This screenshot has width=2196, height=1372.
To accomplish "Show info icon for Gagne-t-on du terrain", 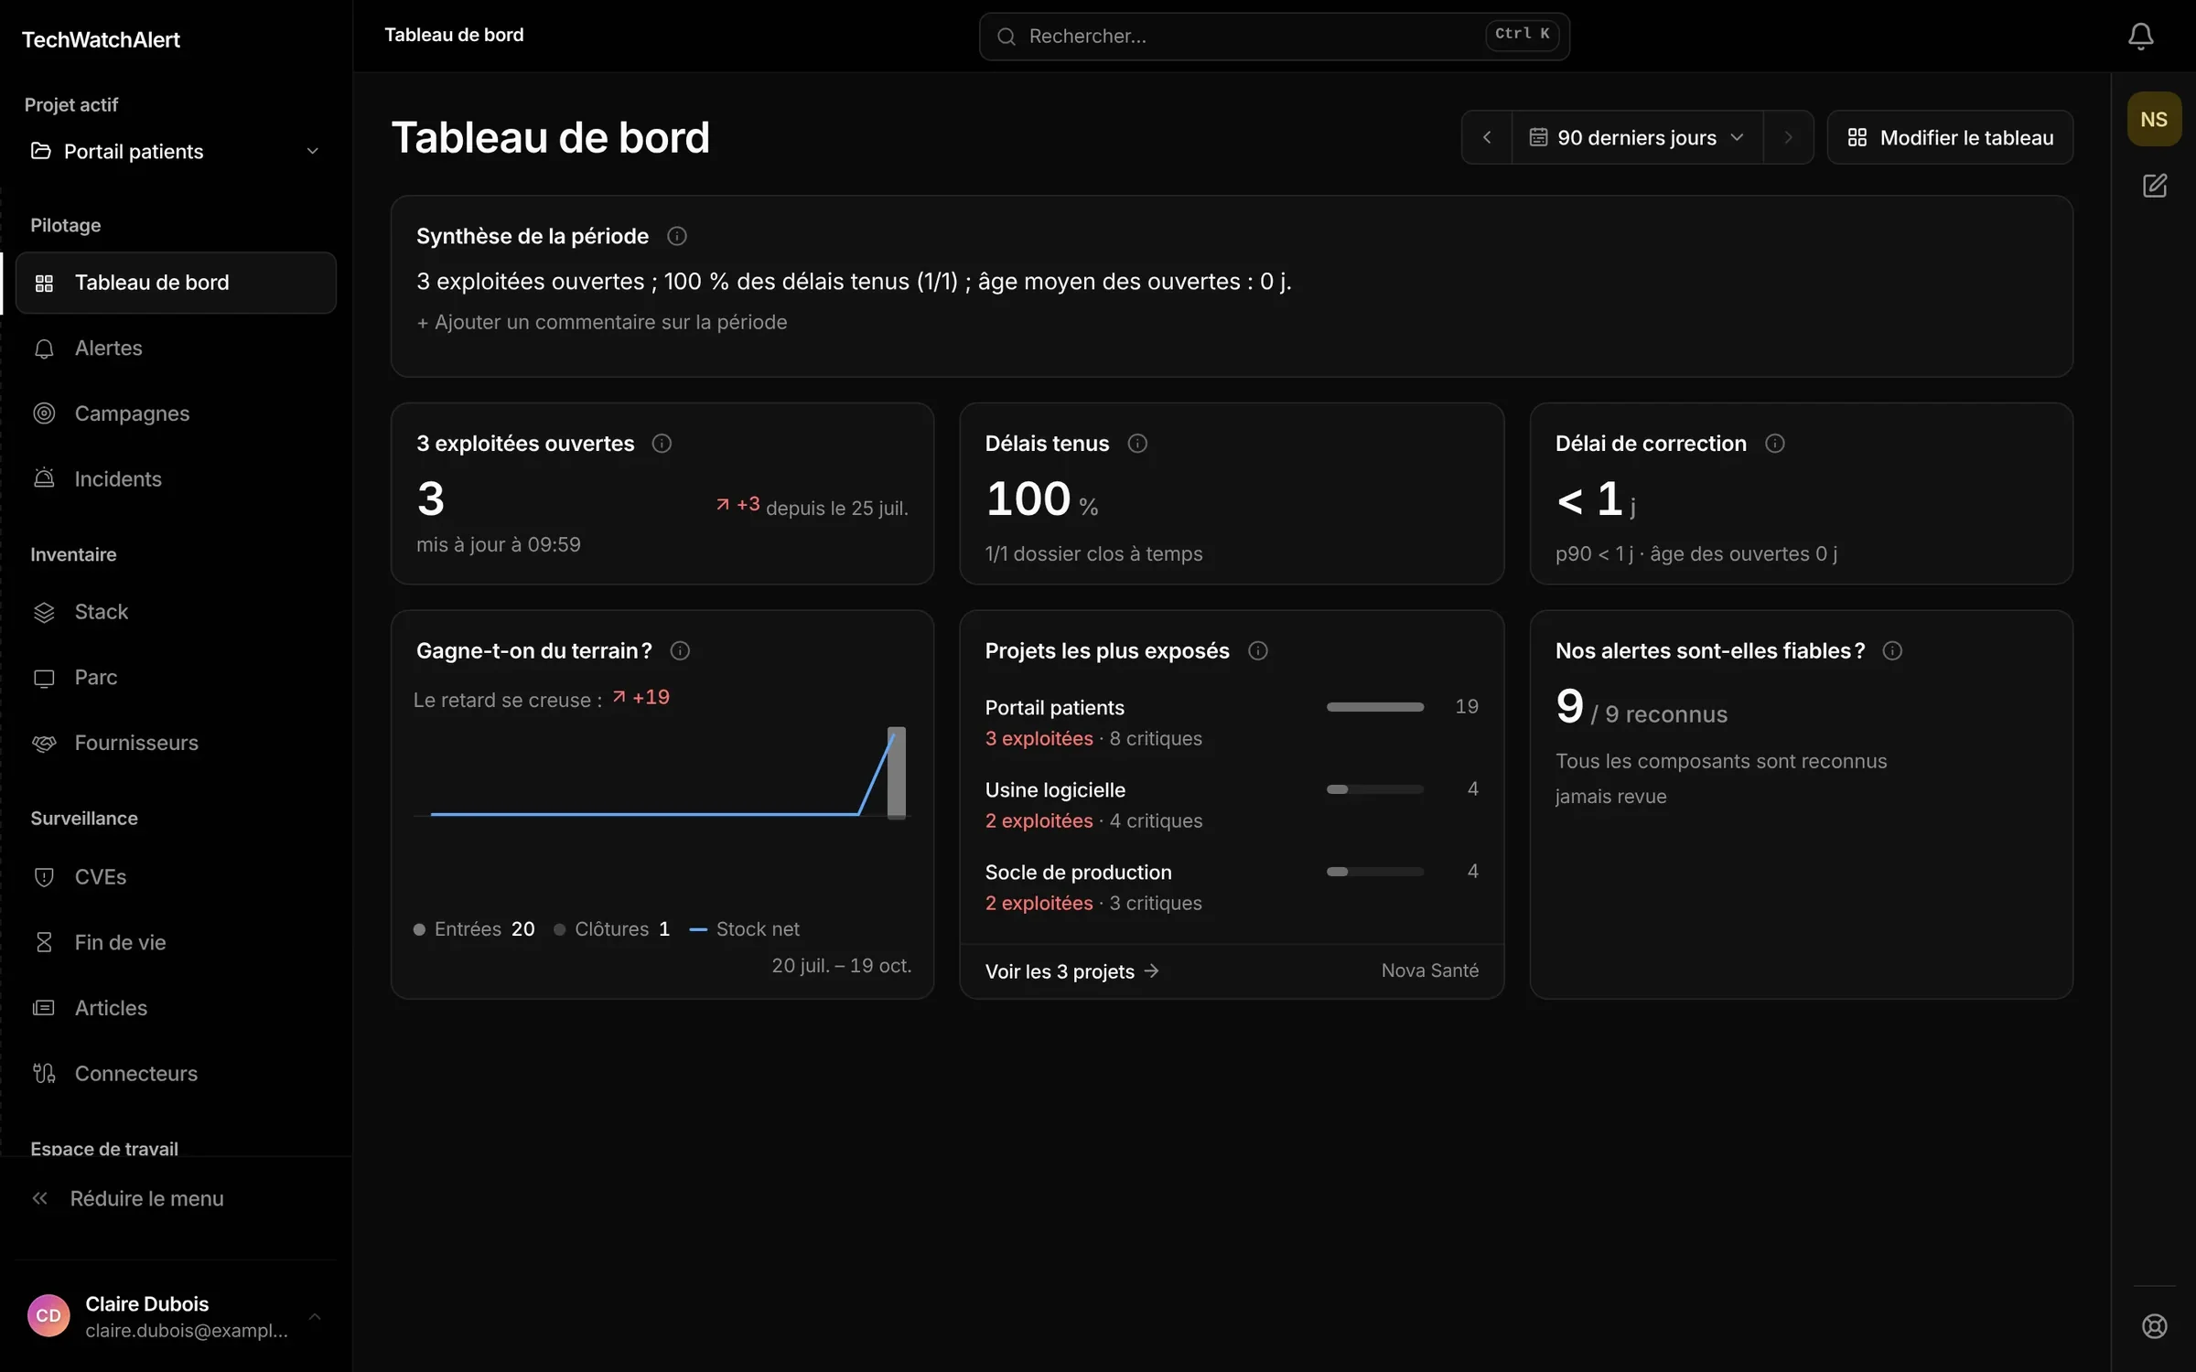I will tap(680, 650).
